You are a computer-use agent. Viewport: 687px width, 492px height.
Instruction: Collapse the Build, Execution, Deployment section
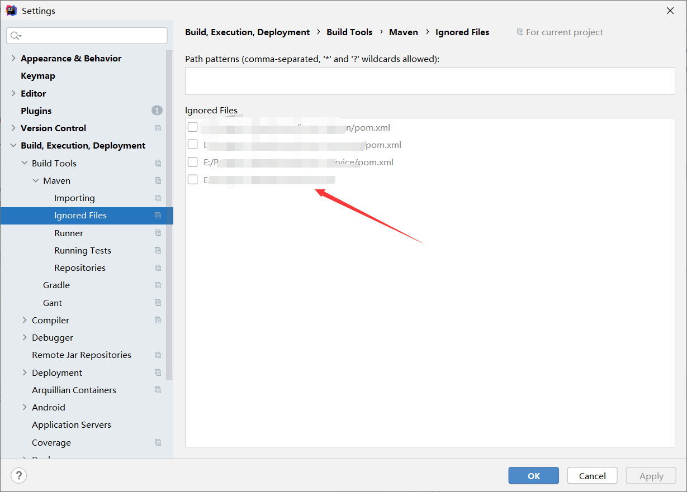(x=13, y=146)
